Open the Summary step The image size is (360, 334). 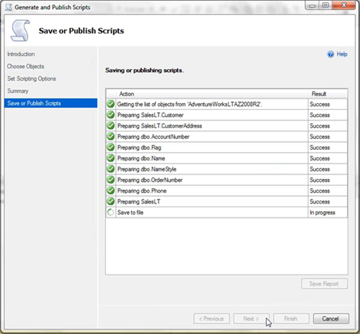point(18,91)
